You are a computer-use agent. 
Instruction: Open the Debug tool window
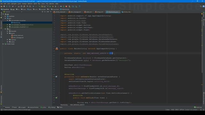coord(52,107)
